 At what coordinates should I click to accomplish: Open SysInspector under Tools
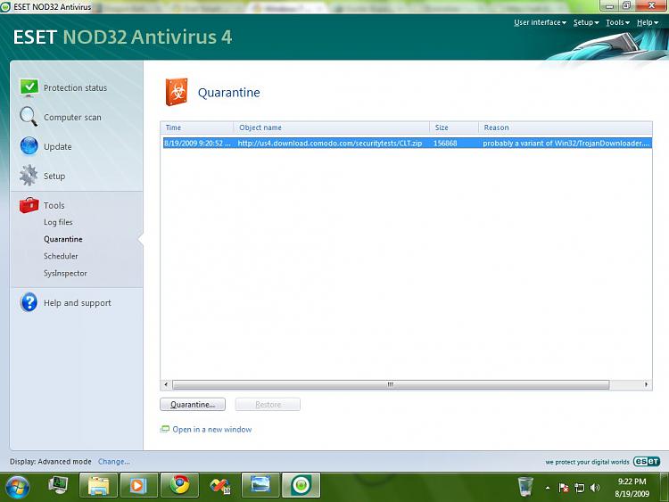click(65, 273)
